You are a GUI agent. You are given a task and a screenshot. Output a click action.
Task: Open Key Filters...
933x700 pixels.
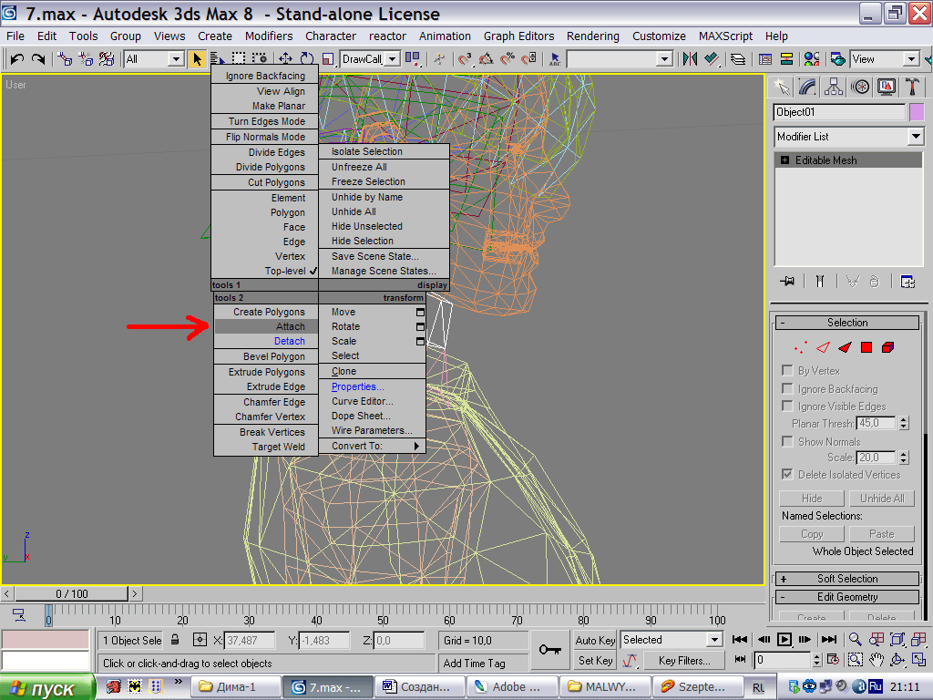[684, 660]
